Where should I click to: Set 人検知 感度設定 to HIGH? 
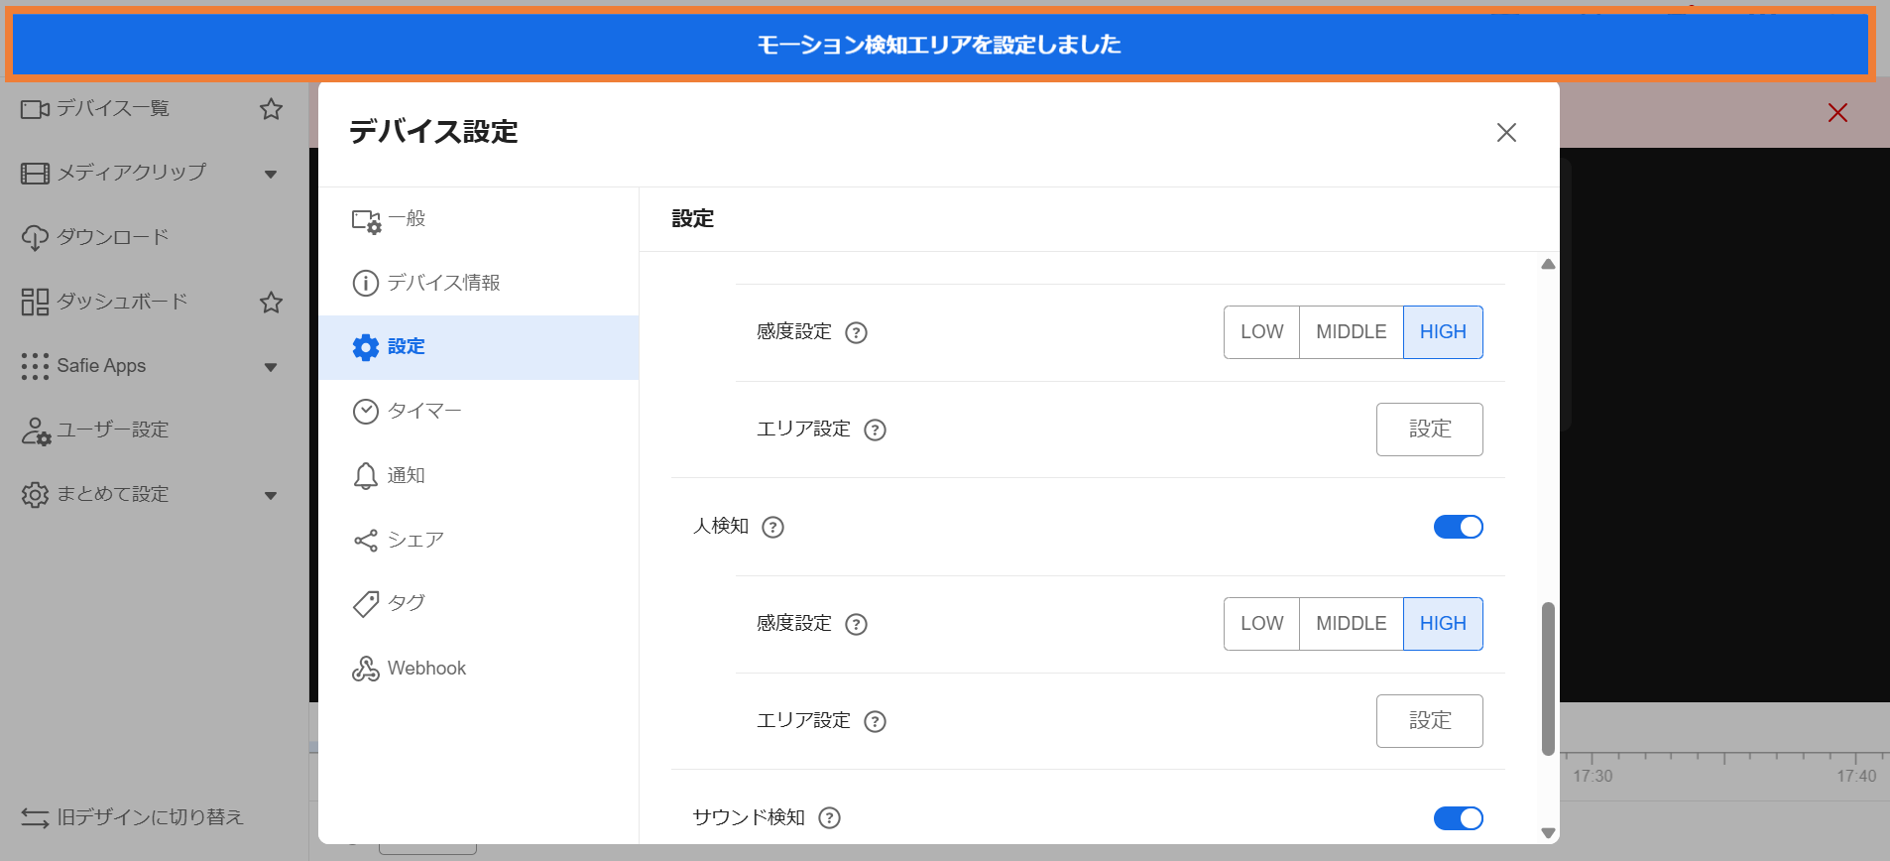click(1443, 624)
